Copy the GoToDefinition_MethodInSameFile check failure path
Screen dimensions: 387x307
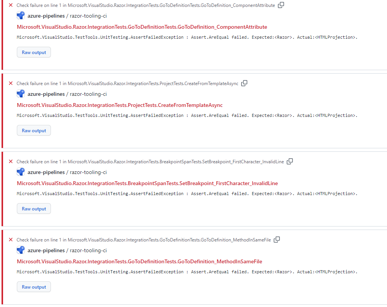click(x=277, y=239)
